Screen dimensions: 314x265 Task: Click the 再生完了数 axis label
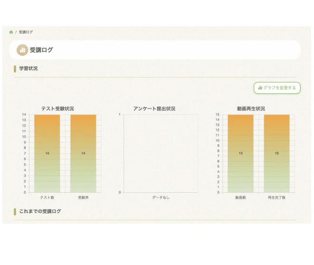(277, 198)
